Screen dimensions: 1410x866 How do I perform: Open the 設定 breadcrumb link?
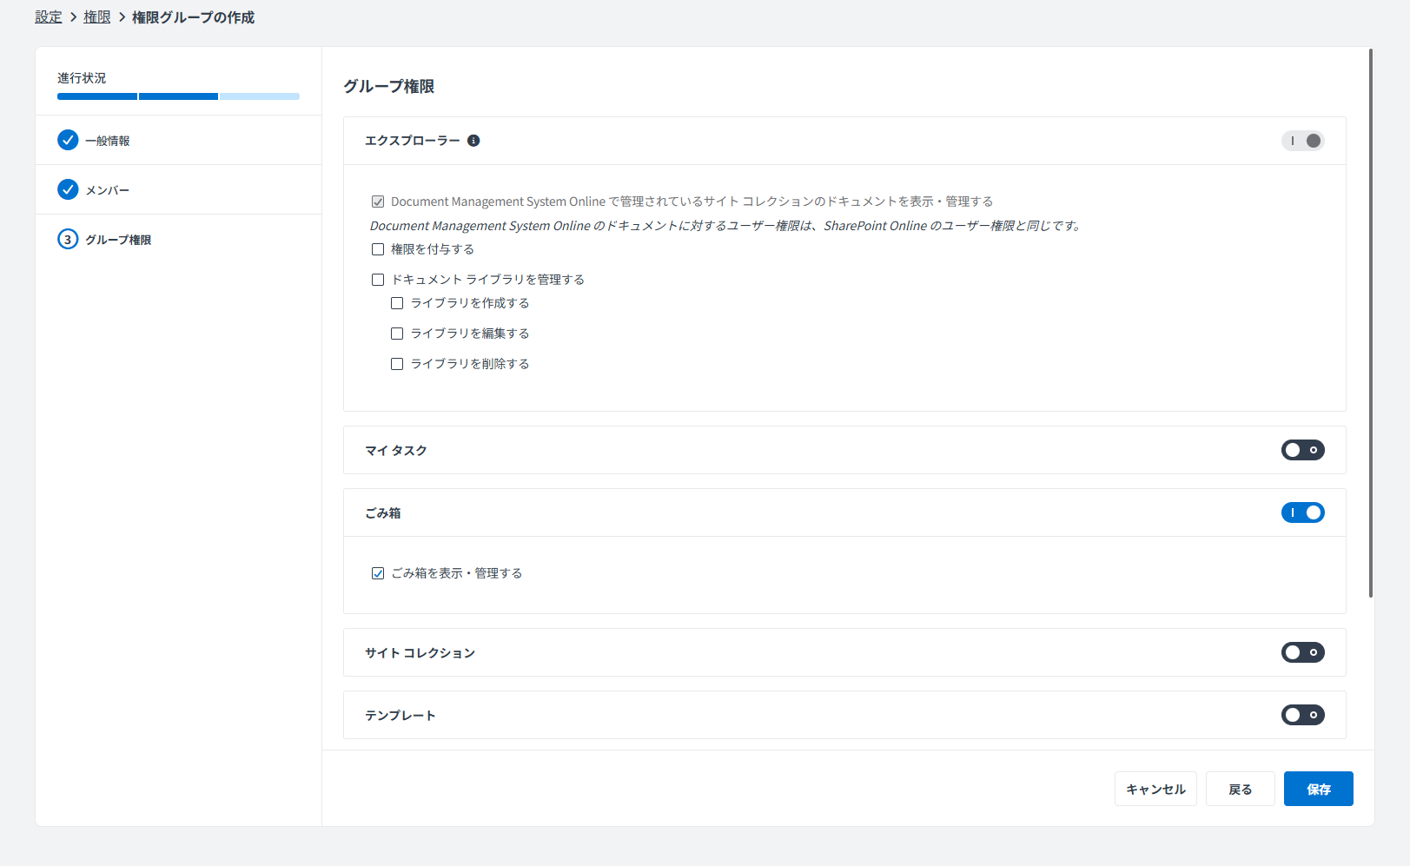click(x=49, y=17)
